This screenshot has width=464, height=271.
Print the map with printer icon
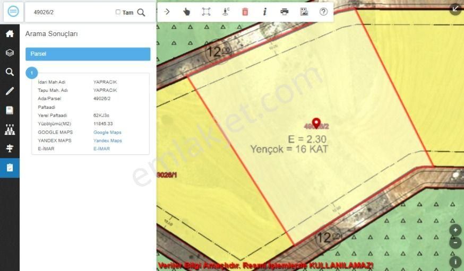(x=285, y=12)
